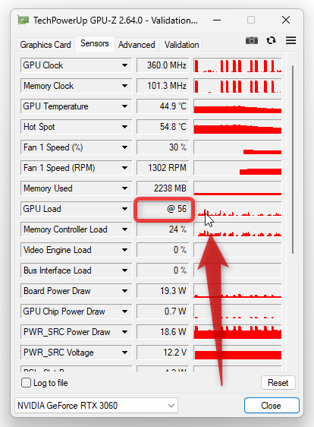
Task: Open the Validation tab
Action: [181, 45]
